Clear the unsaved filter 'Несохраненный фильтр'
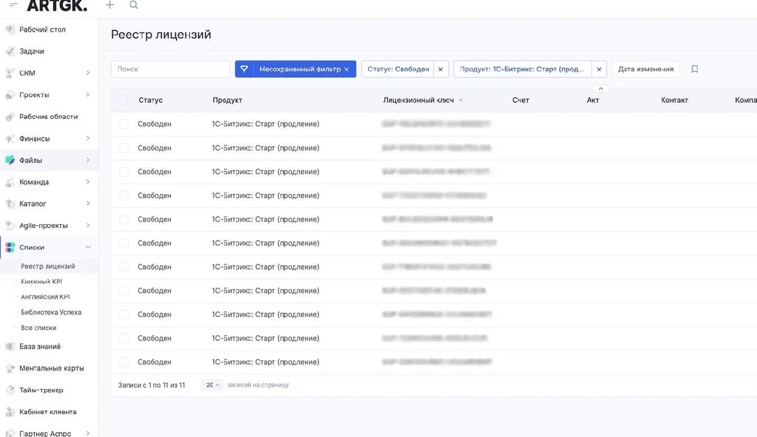The width and height of the screenshot is (757, 437). pyautogui.click(x=346, y=69)
